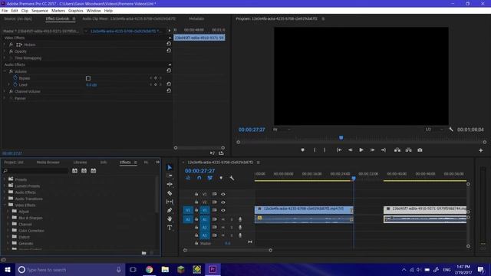Image resolution: width=491 pixels, height=276 pixels.
Task: Open the Graphics menu
Action: point(76,11)
